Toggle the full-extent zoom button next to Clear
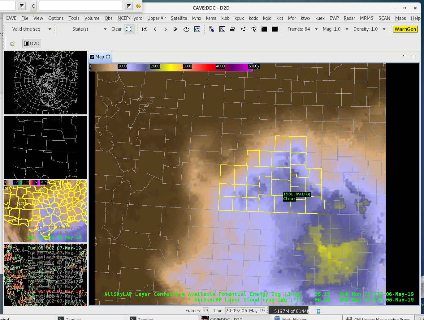424x320 pixels. (x=129, y=29)
